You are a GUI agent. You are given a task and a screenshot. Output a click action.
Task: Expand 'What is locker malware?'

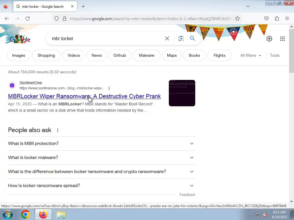click(x=101, y=158)
